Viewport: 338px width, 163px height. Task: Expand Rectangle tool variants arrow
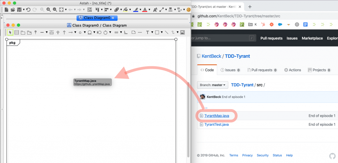162,32
